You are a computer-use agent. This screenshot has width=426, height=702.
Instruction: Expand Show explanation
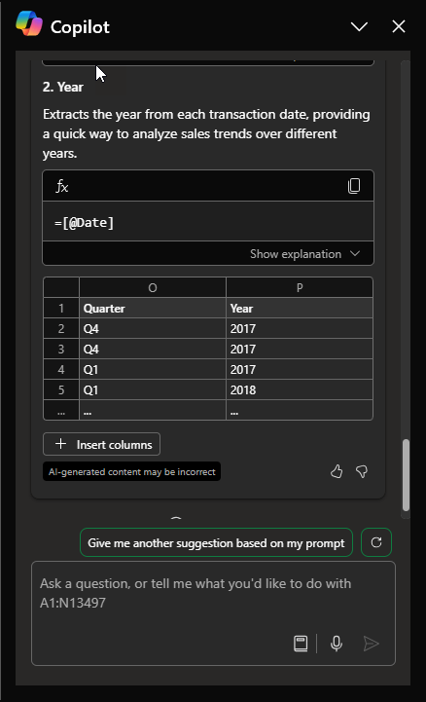pos(304,254)
